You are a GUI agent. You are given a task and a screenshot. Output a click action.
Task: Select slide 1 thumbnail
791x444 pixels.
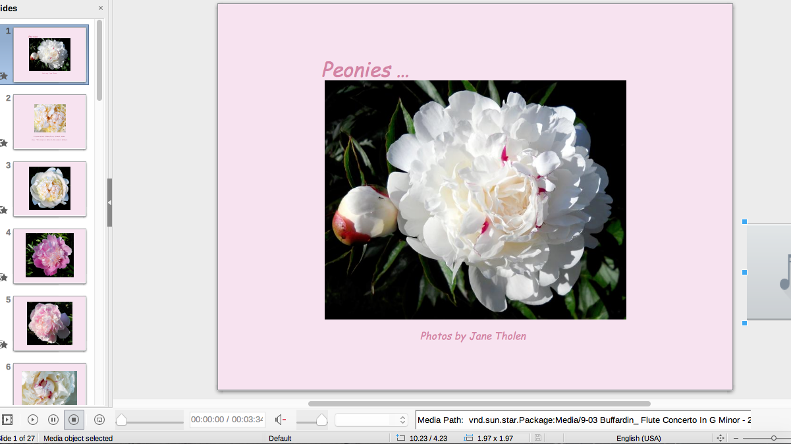point(50,55)
